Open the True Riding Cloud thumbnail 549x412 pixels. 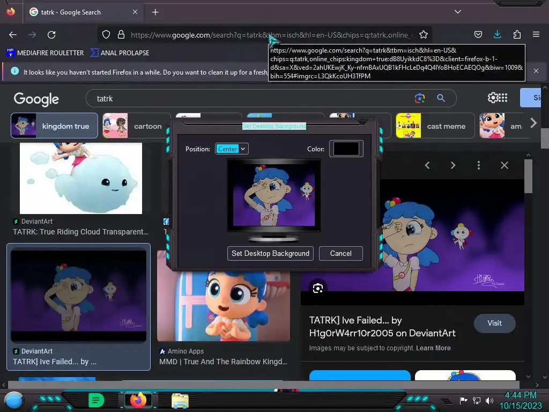(81, 178)
